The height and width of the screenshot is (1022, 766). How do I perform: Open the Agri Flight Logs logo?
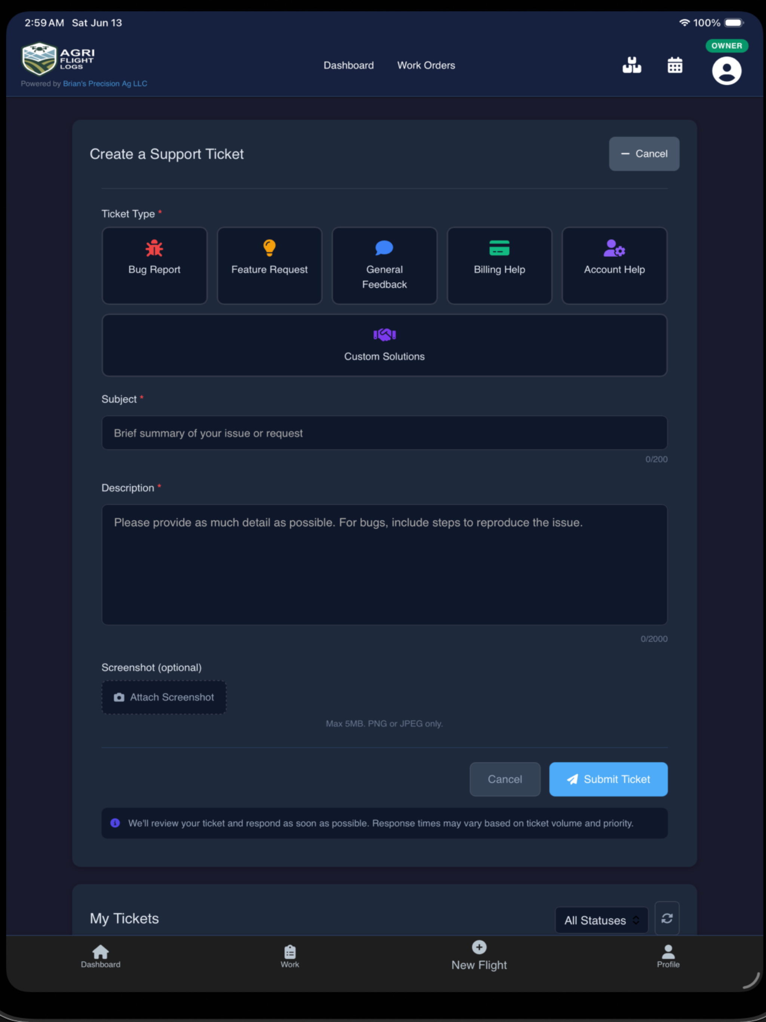58,59
